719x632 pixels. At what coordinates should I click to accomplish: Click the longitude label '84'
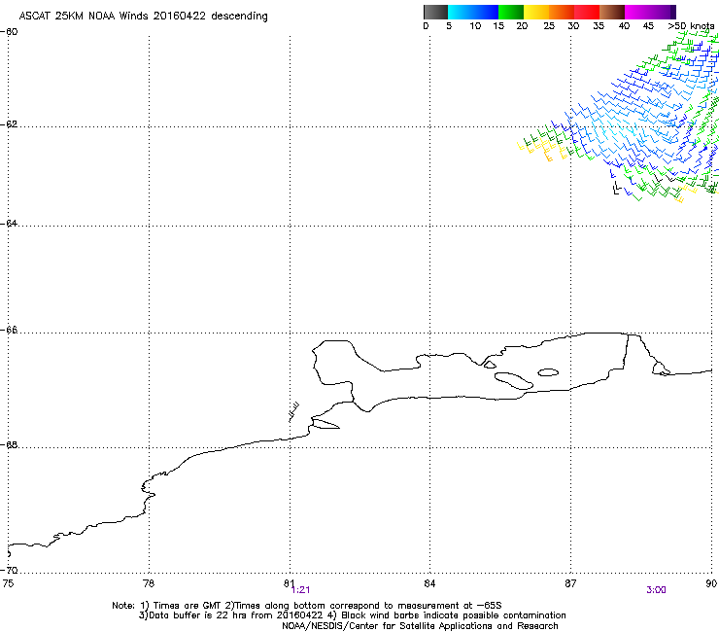click(x=429, y=583)
